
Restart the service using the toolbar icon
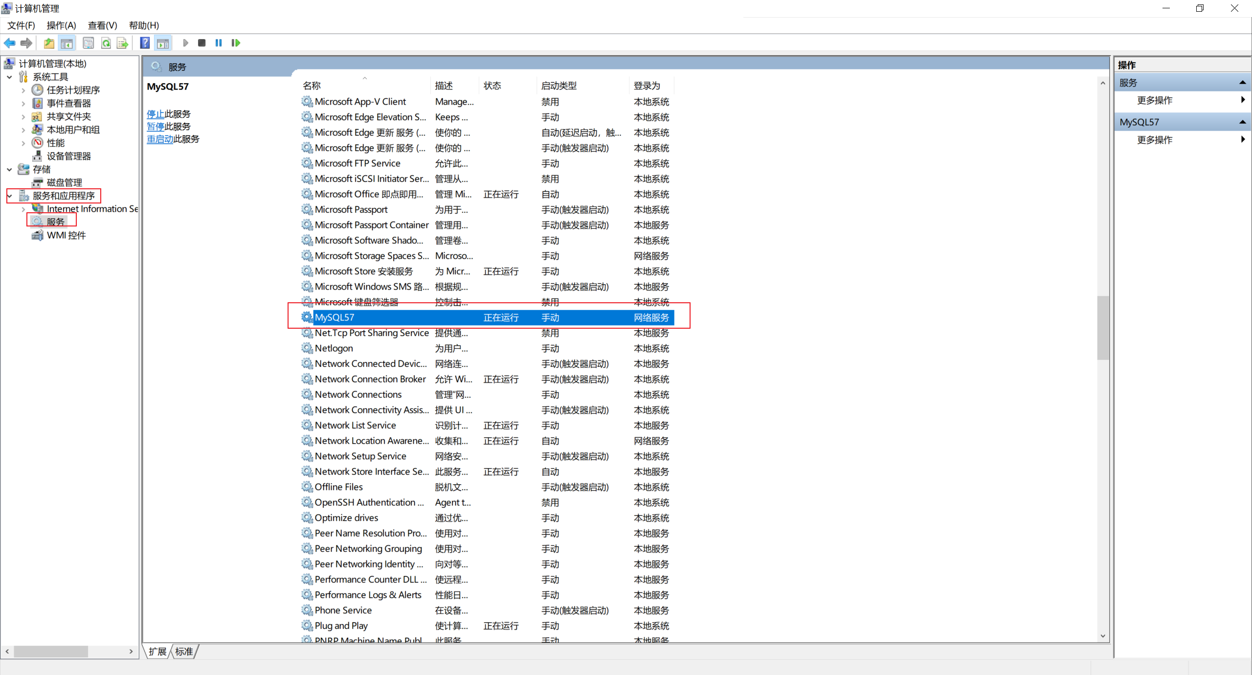tap(236, 43)
